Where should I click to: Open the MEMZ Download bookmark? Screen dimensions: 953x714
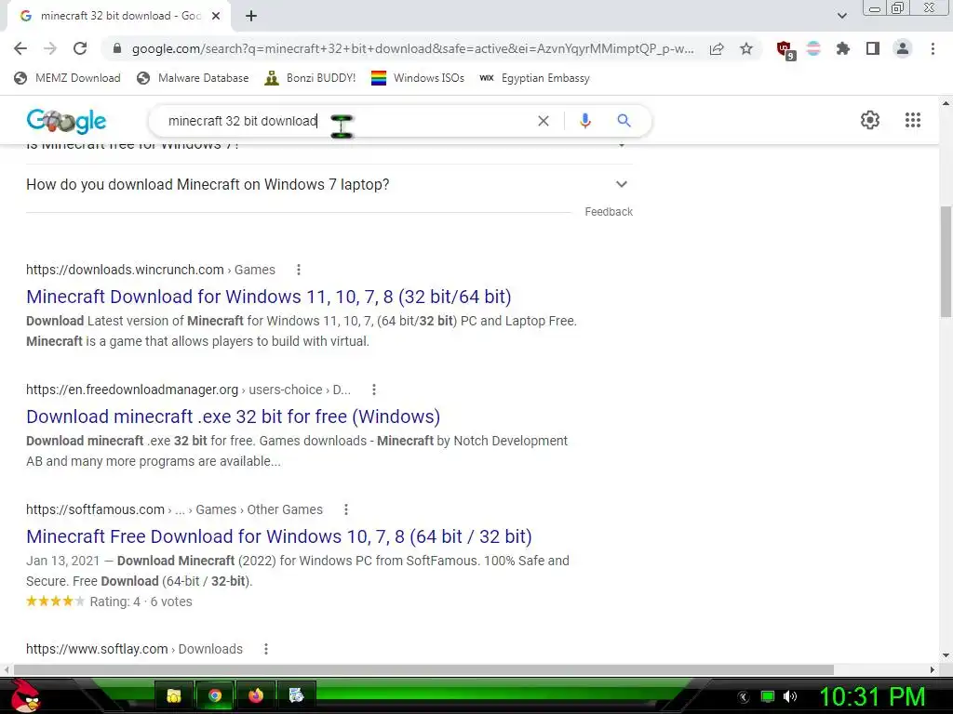[67, 78]
